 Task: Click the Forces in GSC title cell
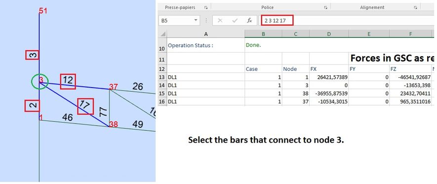(392, 58)
